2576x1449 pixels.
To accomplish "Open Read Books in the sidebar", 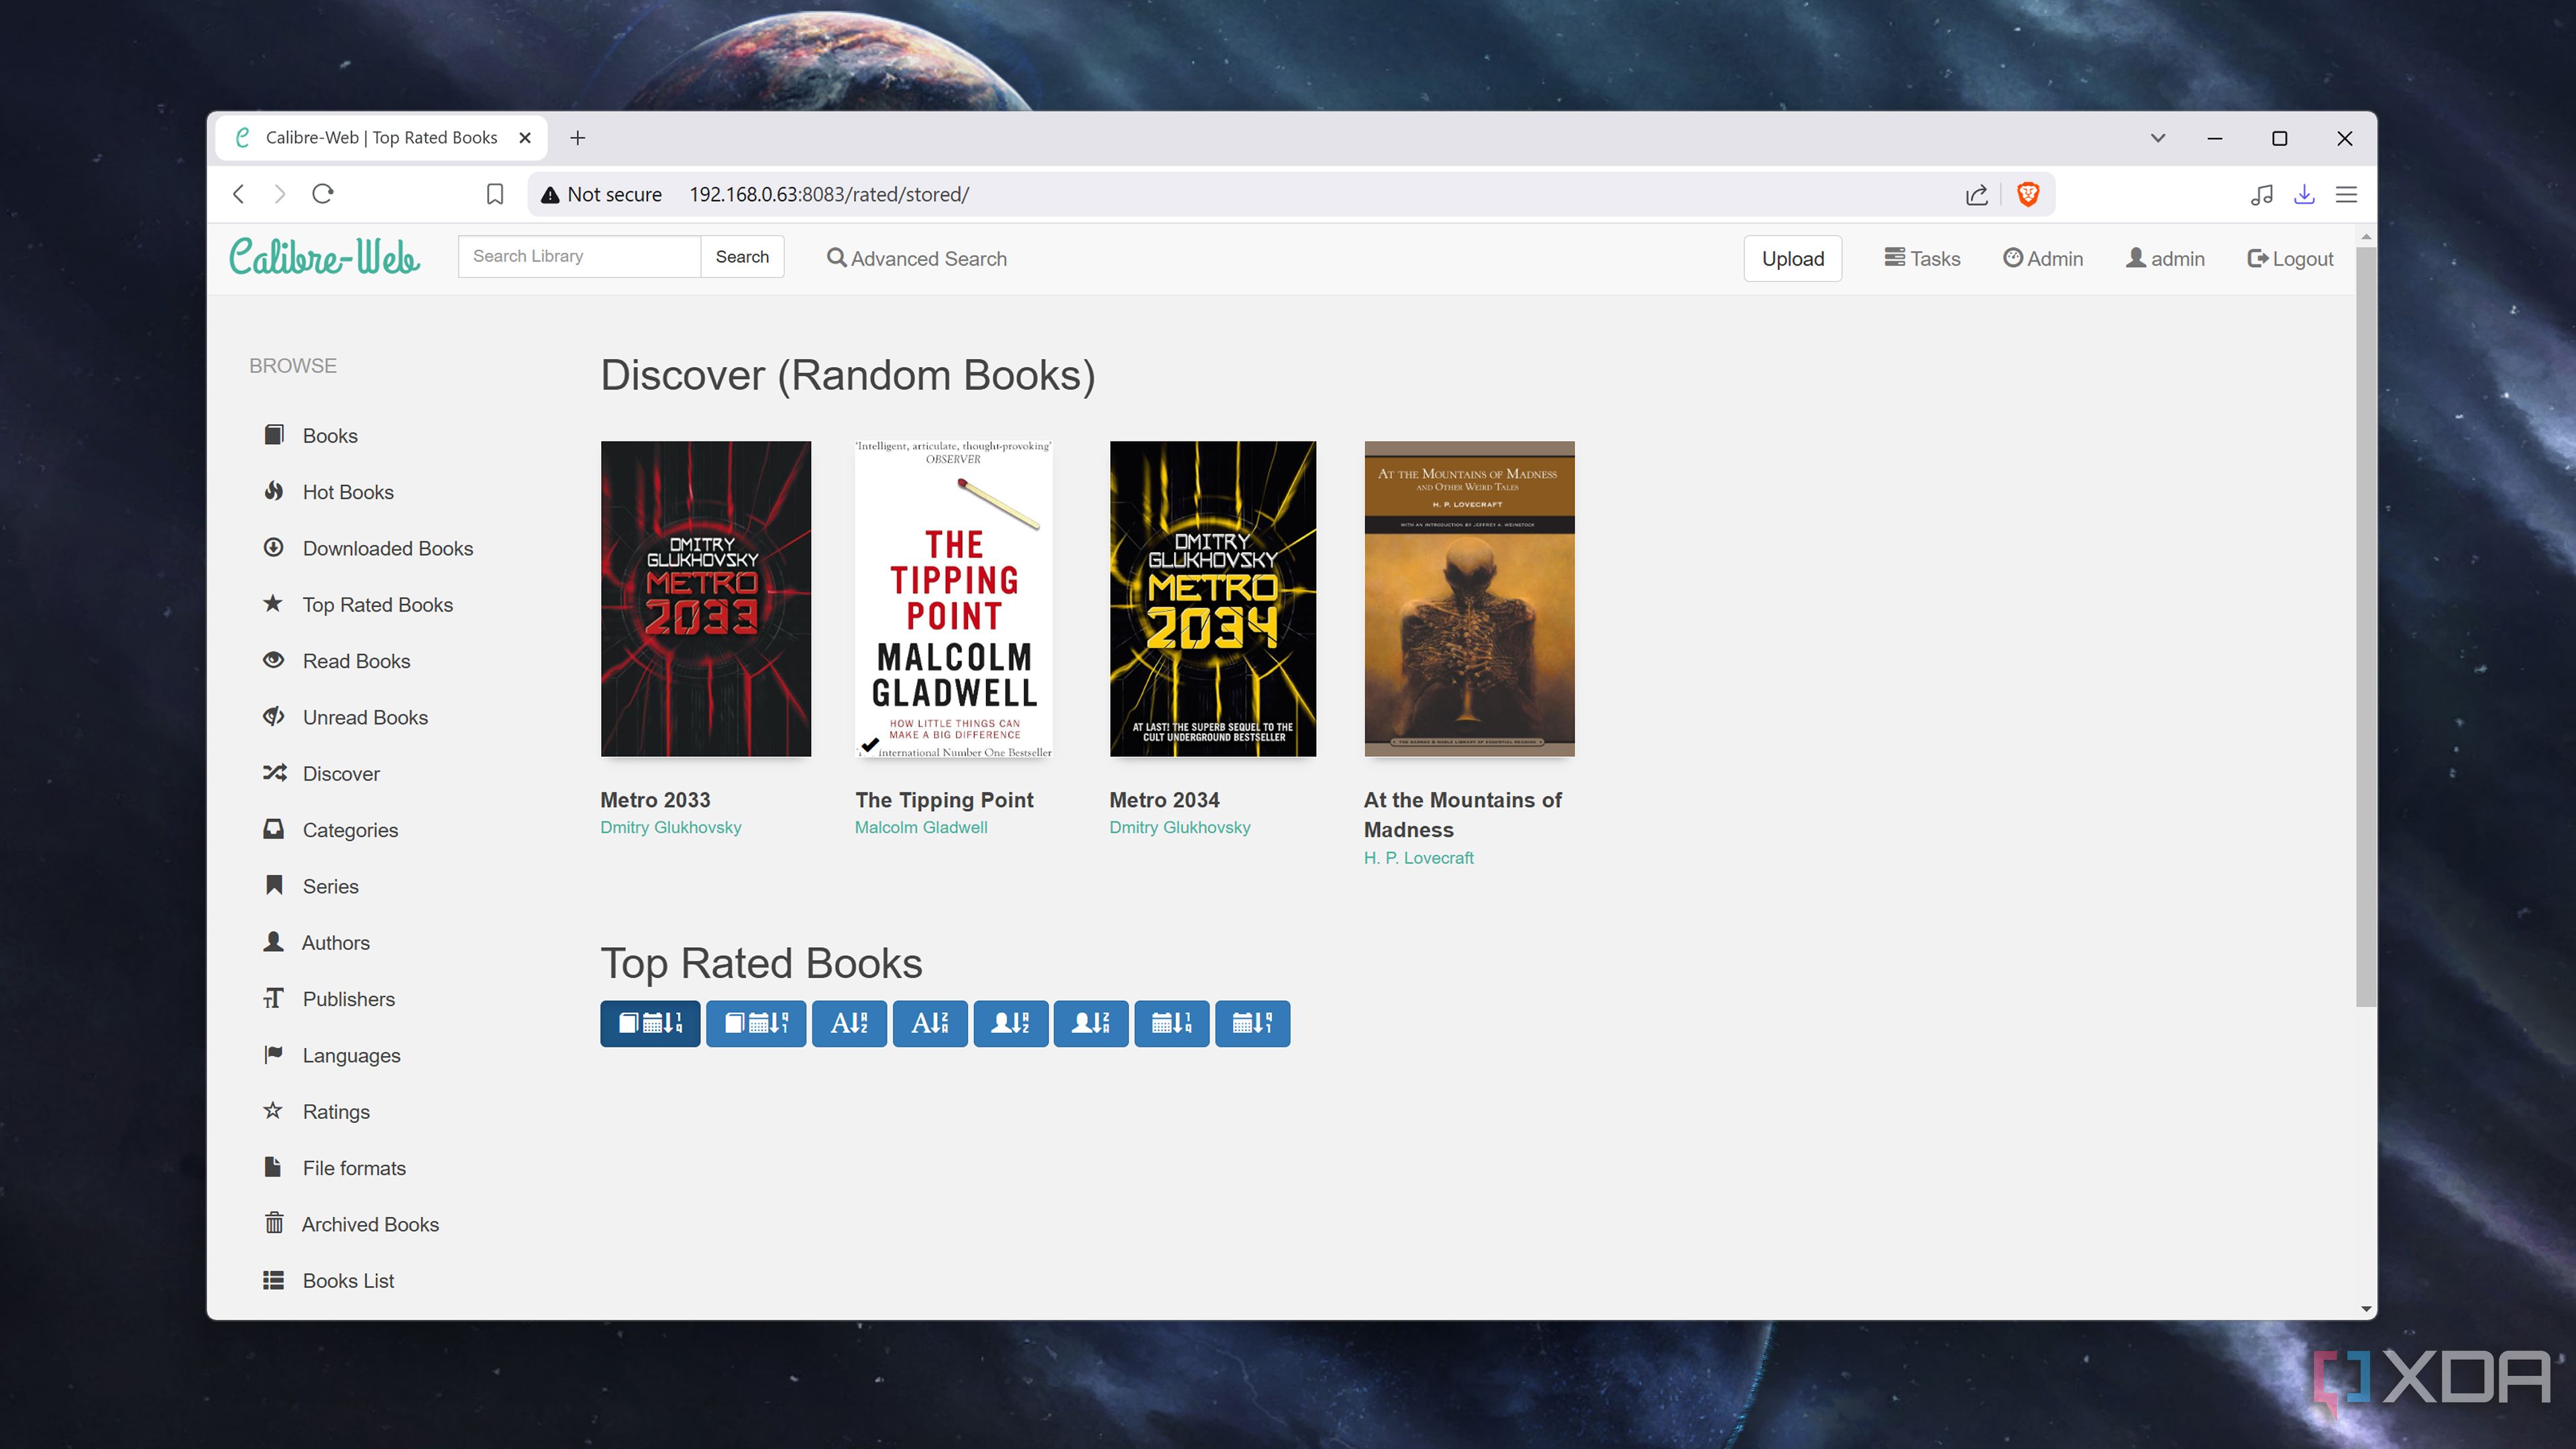I will (356, 661).
